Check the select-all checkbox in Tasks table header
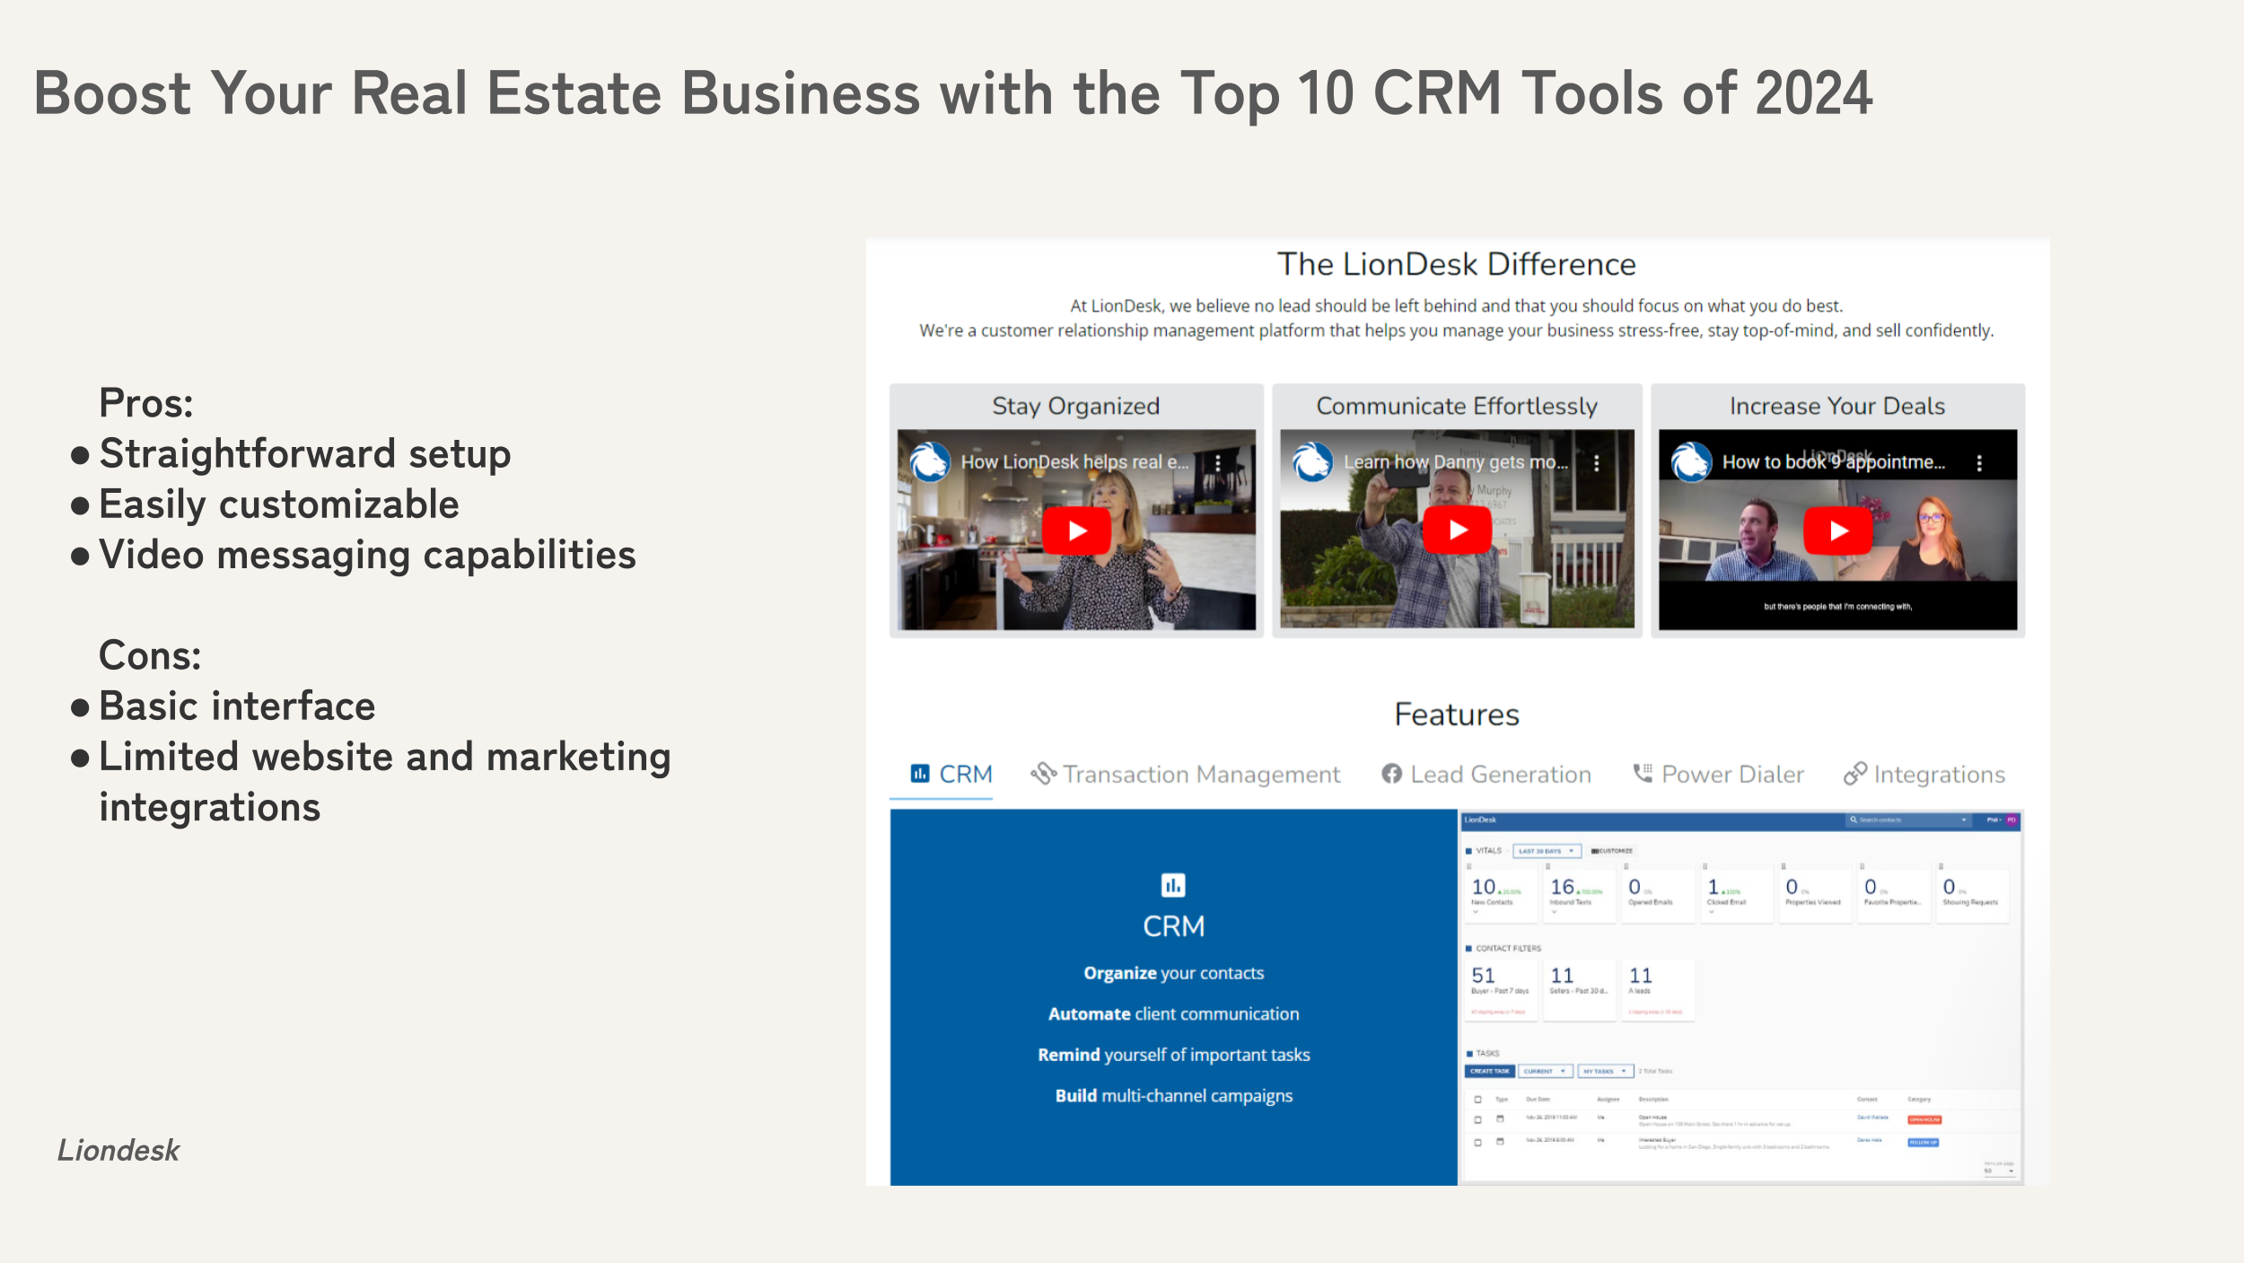The image size is (2244, 1263). point(1477,1100)
